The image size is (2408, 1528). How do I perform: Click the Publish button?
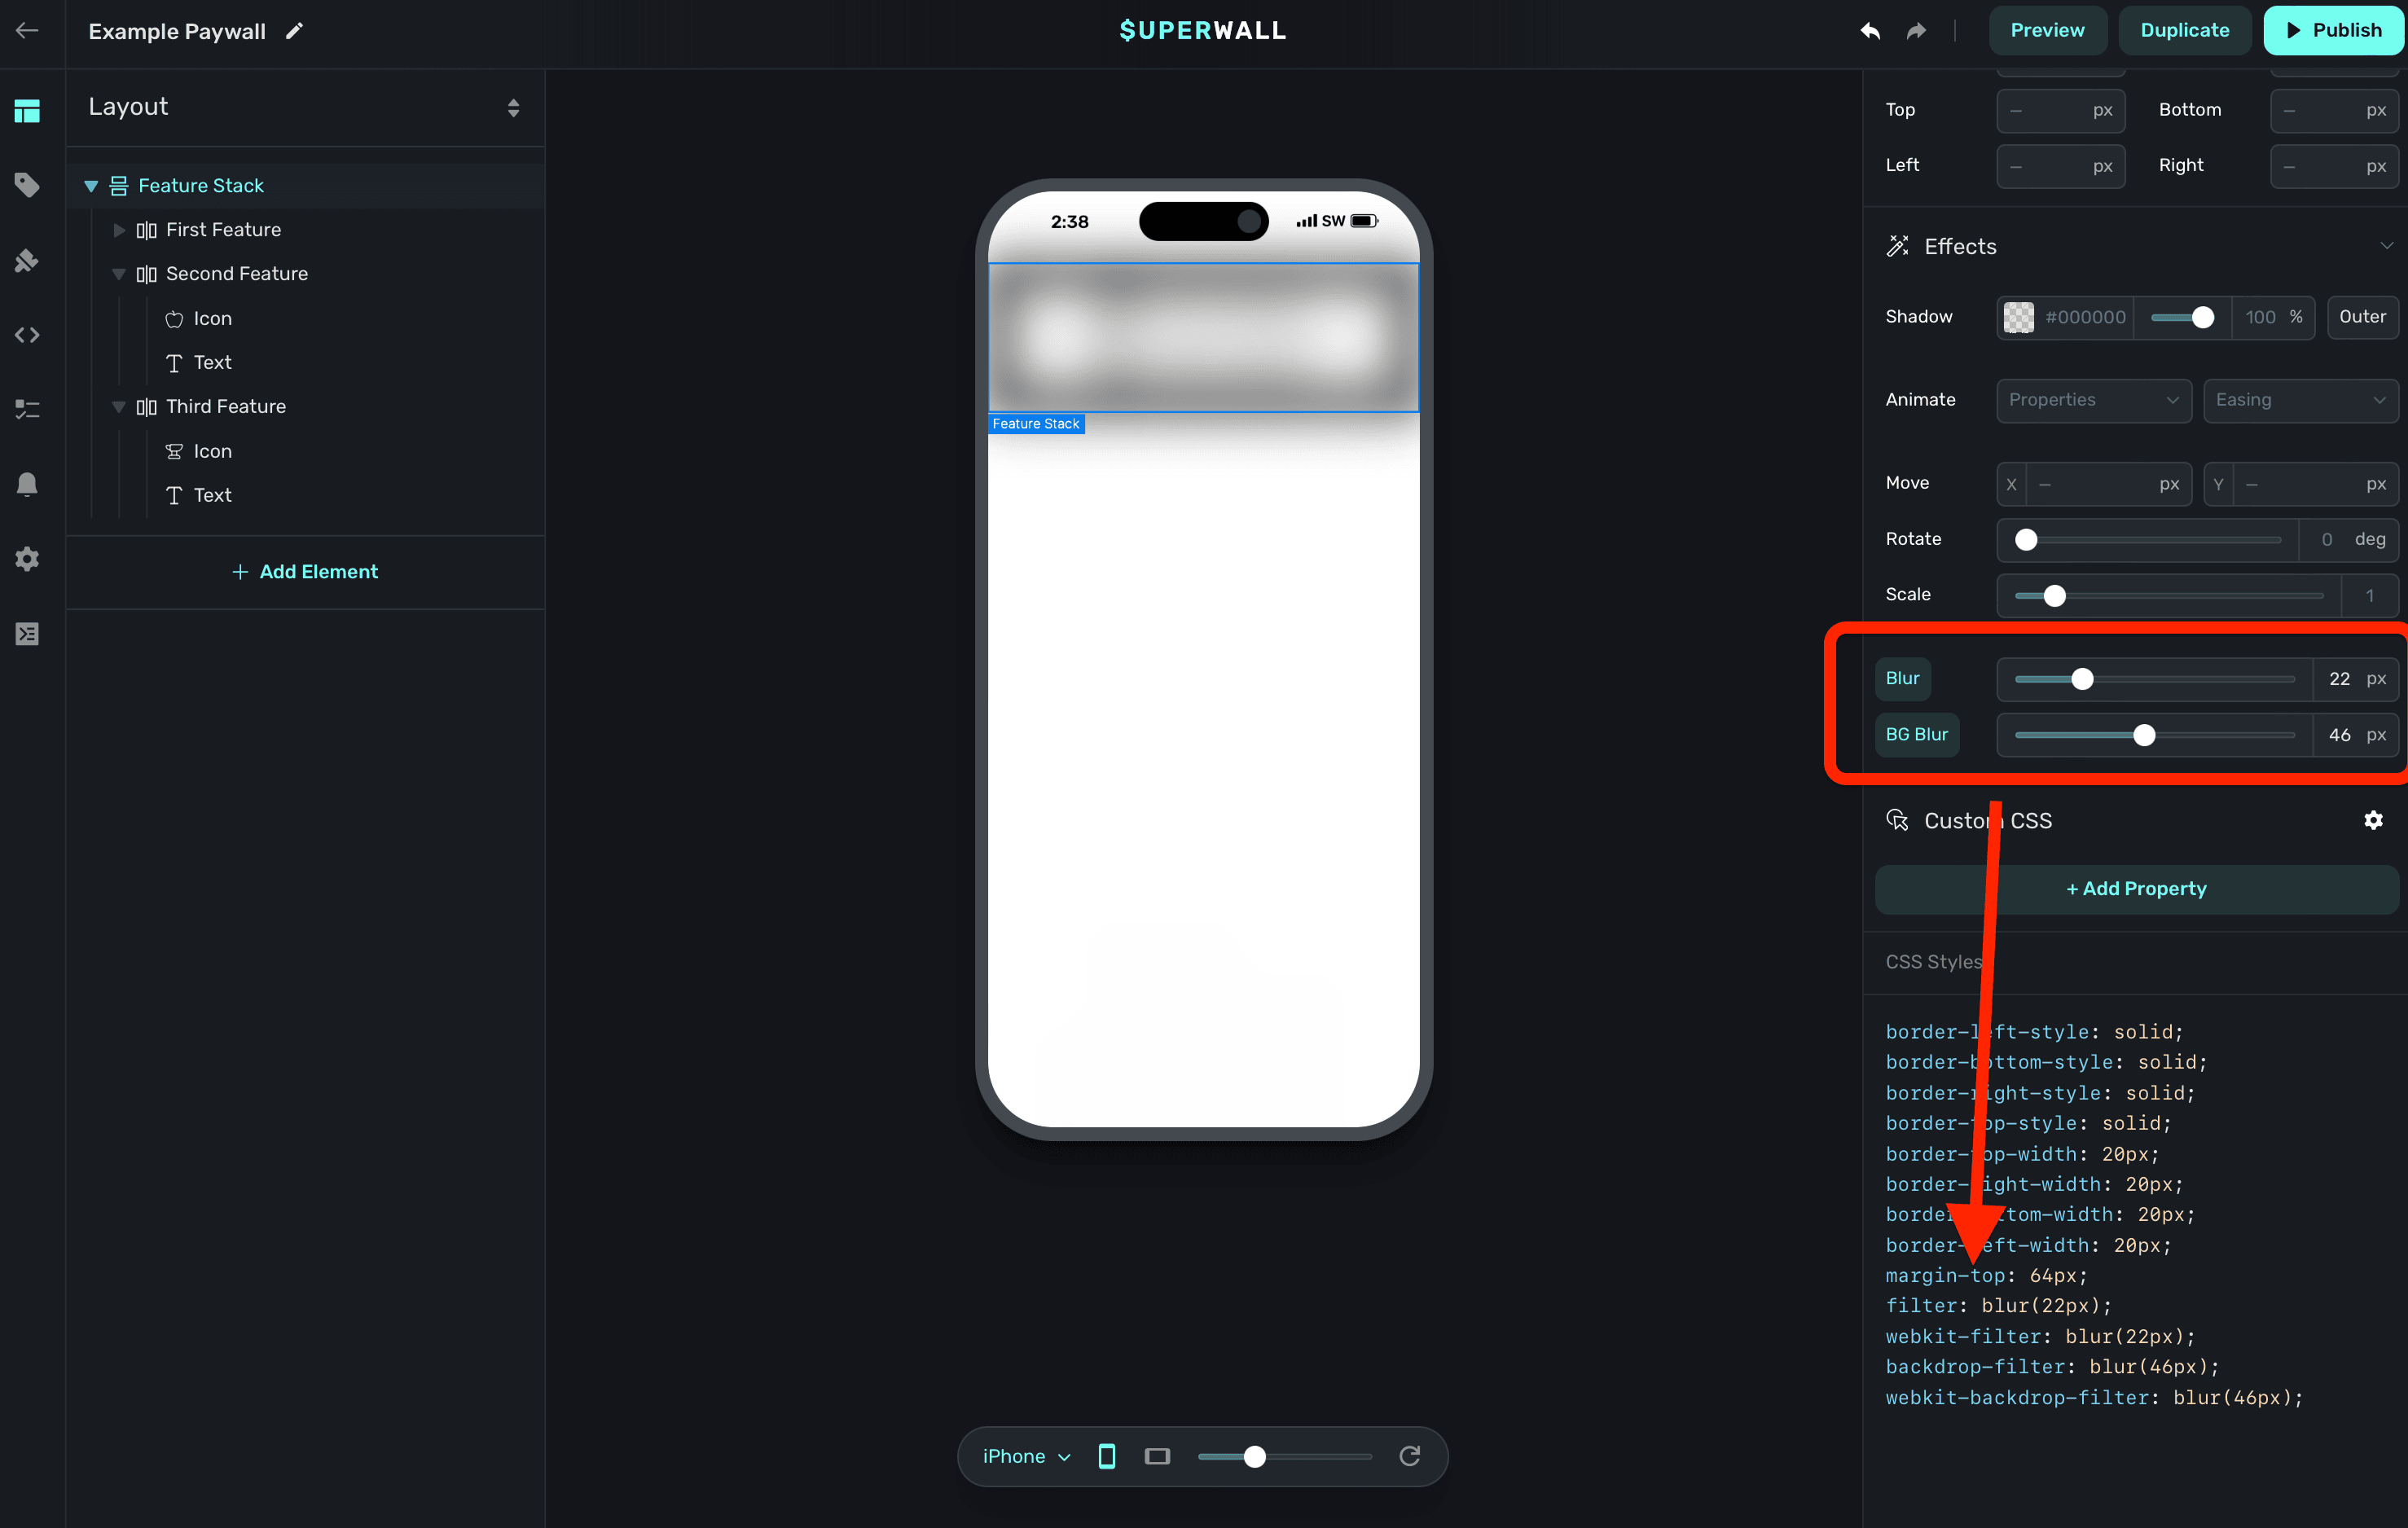pyautogui.click(x=2333, y=30)
